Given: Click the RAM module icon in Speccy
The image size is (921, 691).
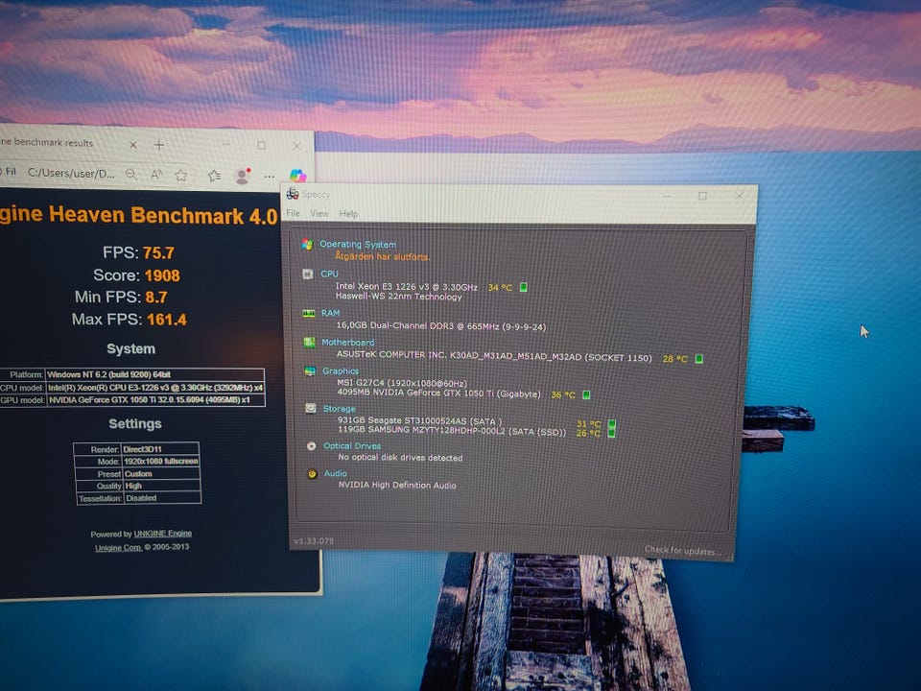Looking at the screenshot, I should (308, 314).
